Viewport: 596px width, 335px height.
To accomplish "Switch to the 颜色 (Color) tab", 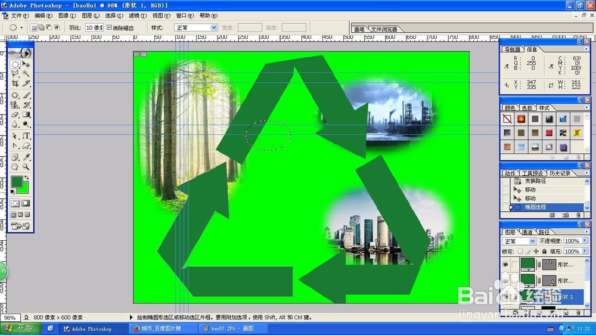I will (510, 108).
